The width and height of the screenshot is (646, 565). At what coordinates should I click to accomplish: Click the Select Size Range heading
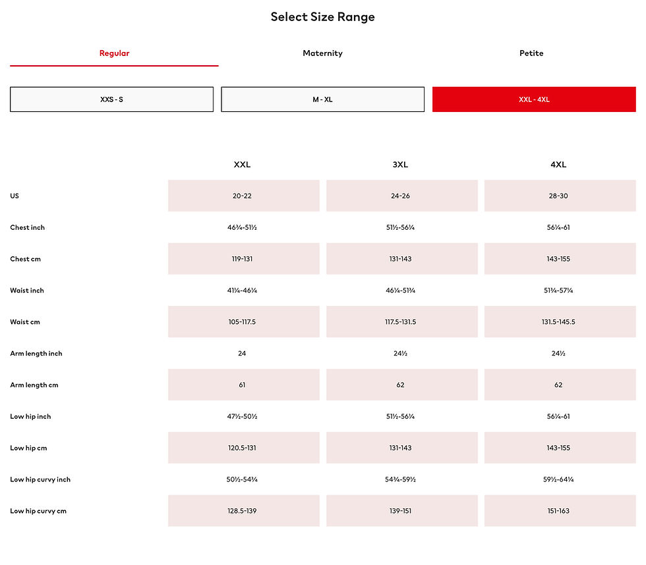[x=322, y=17]
